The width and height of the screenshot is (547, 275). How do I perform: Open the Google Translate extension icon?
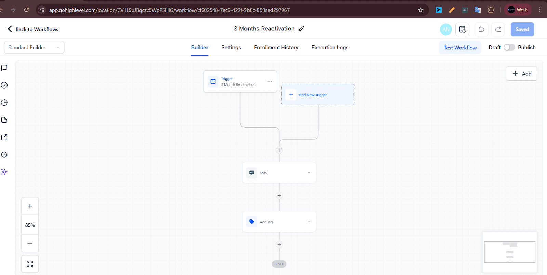478,10
